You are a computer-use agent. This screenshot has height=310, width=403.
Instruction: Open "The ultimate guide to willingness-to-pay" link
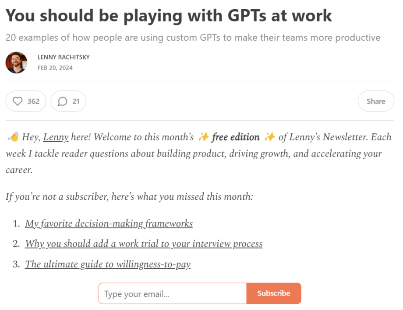pyautogui.click(x=108, y=264)
